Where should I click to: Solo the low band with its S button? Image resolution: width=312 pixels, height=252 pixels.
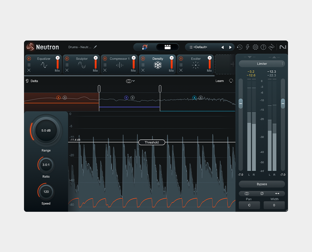pos(65,97)
